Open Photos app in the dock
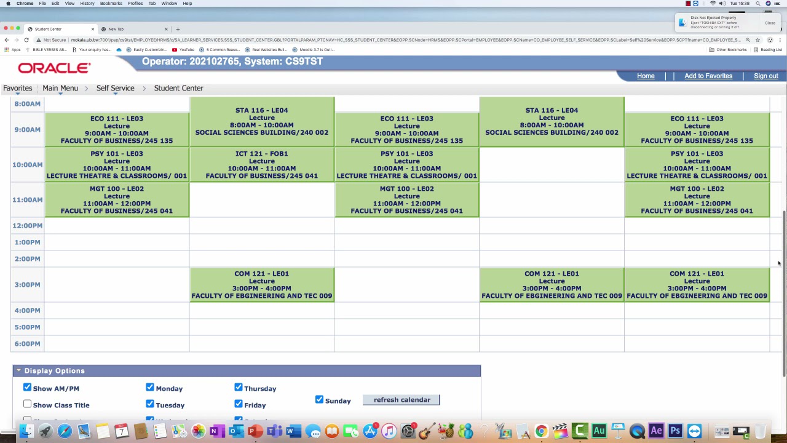 198,431
